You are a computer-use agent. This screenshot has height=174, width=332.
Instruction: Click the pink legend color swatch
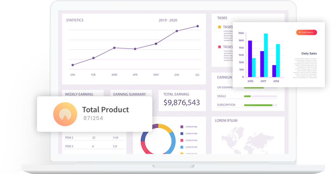point(182,140)
